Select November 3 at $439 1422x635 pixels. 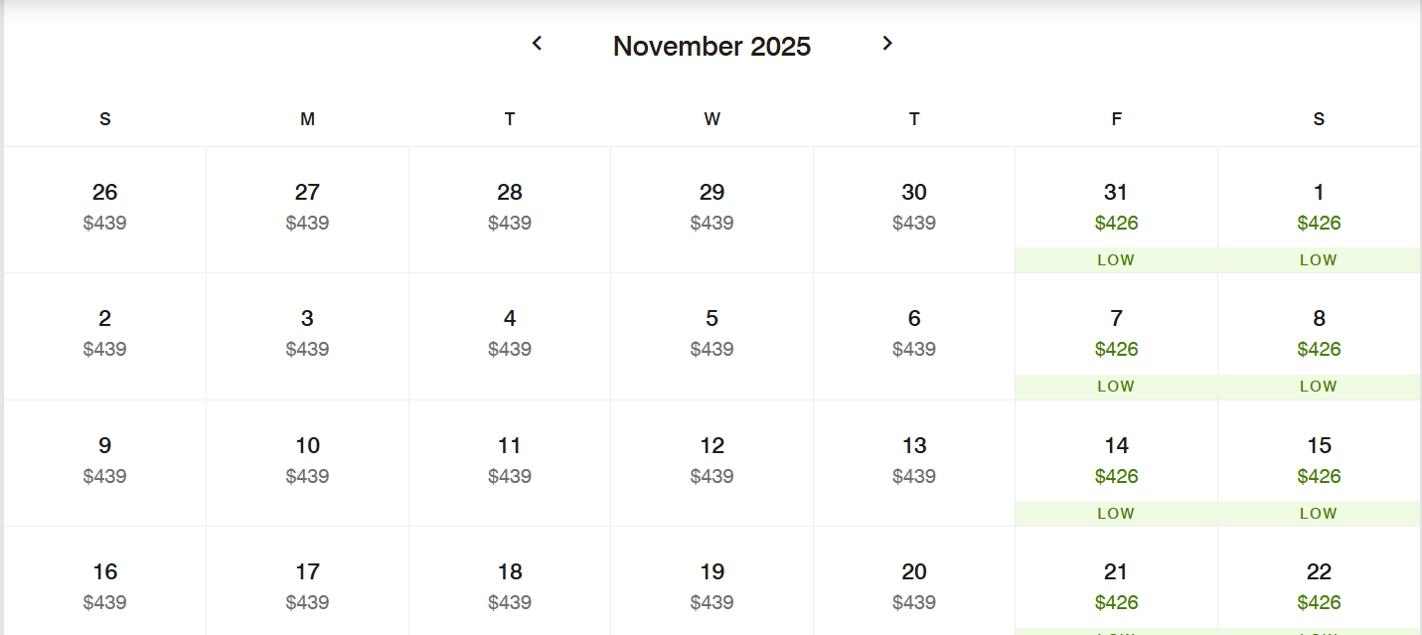pos(307,337)
